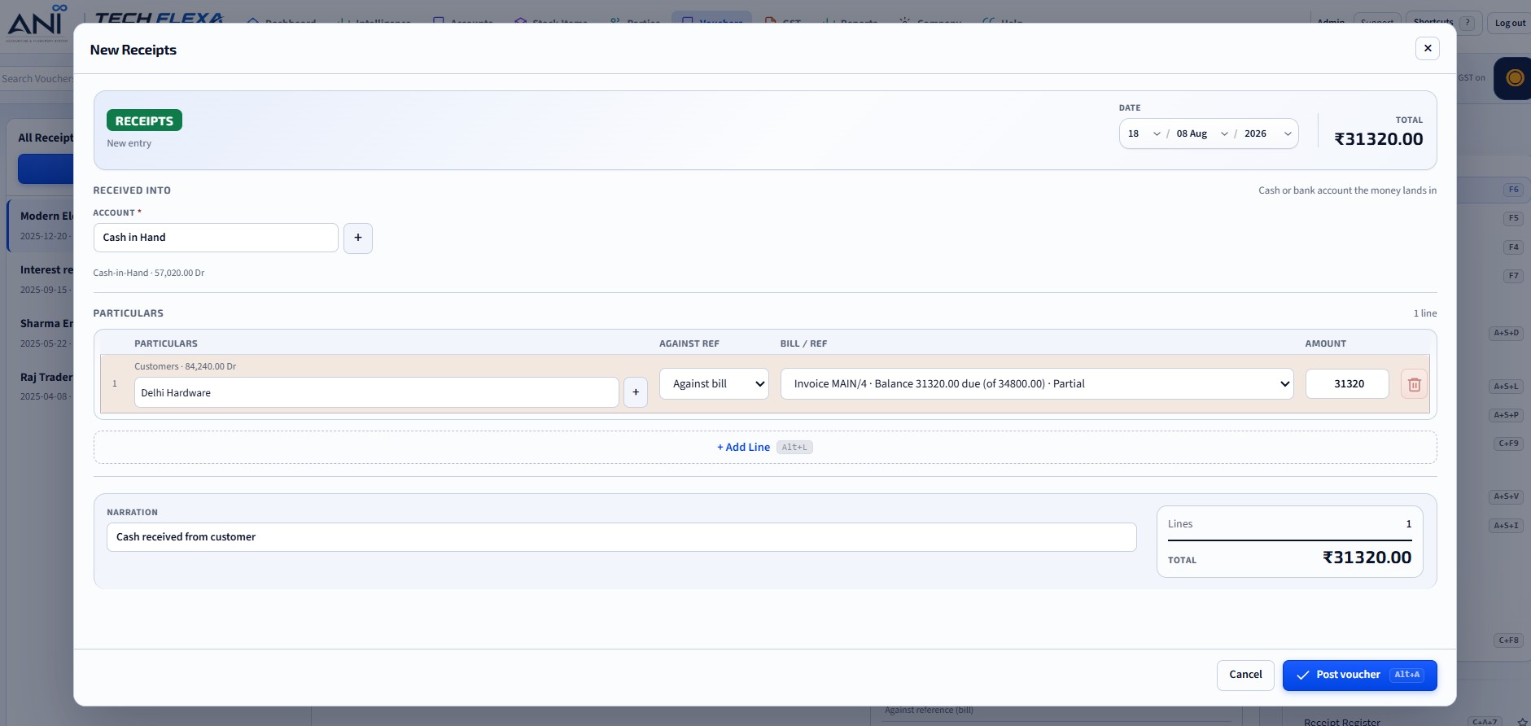Add new party with plus beside Delhi Hardware

click(x=636, y=392)
